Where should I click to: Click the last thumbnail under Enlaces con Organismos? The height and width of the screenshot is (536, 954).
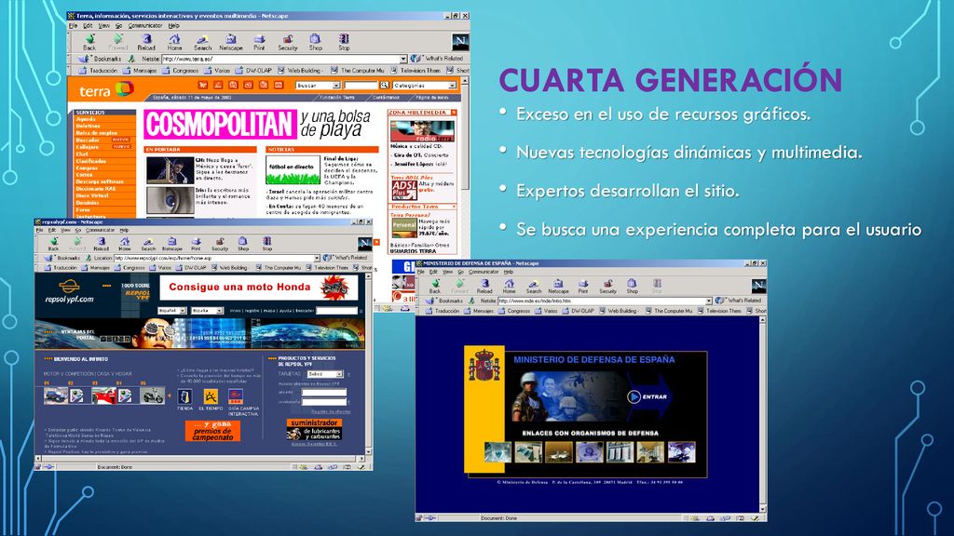point(681,452)
